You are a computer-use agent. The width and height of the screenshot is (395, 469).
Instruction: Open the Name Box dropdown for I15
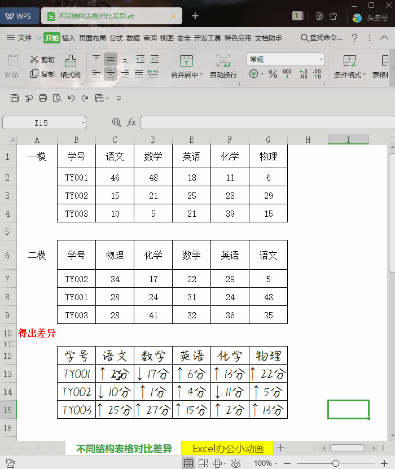(83, 123)
